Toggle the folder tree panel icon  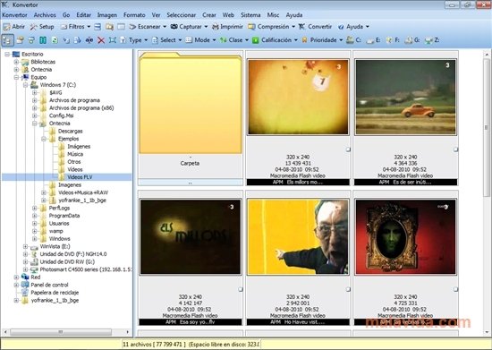coord(7,40)
